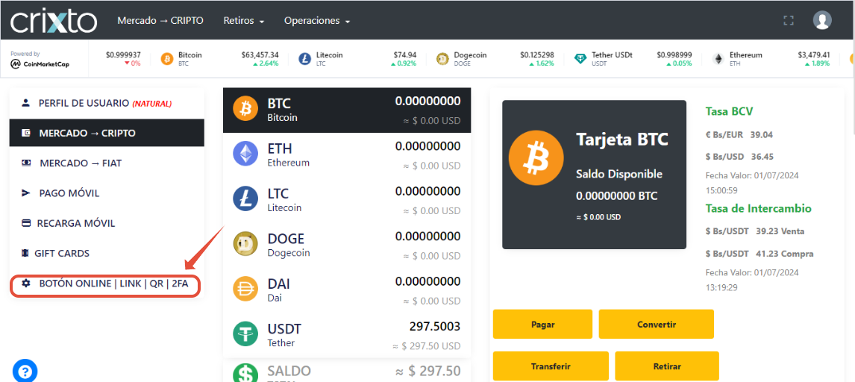Click the USDT balance 297.5003
Image resolution: width=855 pixels, height=382 pixels.
tap(435, 327)
